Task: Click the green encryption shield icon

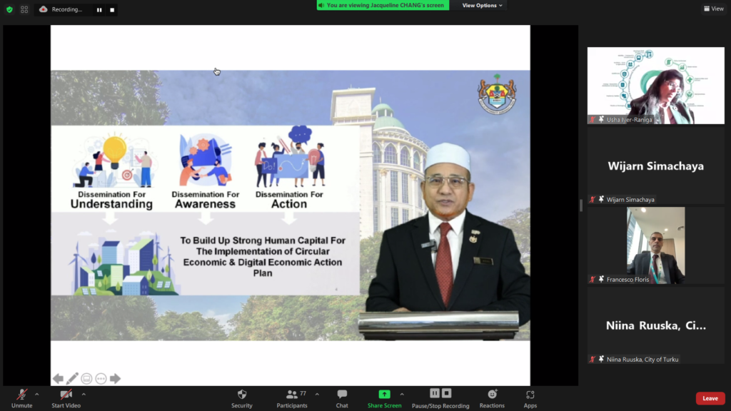Action: [x=9, y=9]
